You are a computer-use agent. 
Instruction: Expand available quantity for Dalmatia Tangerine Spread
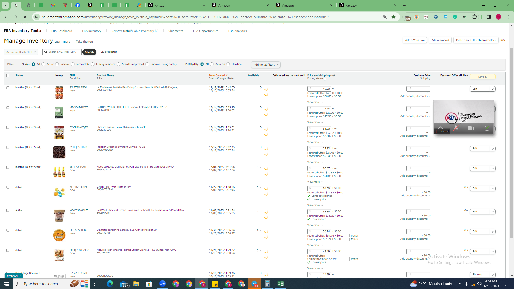tap(260, 230)
